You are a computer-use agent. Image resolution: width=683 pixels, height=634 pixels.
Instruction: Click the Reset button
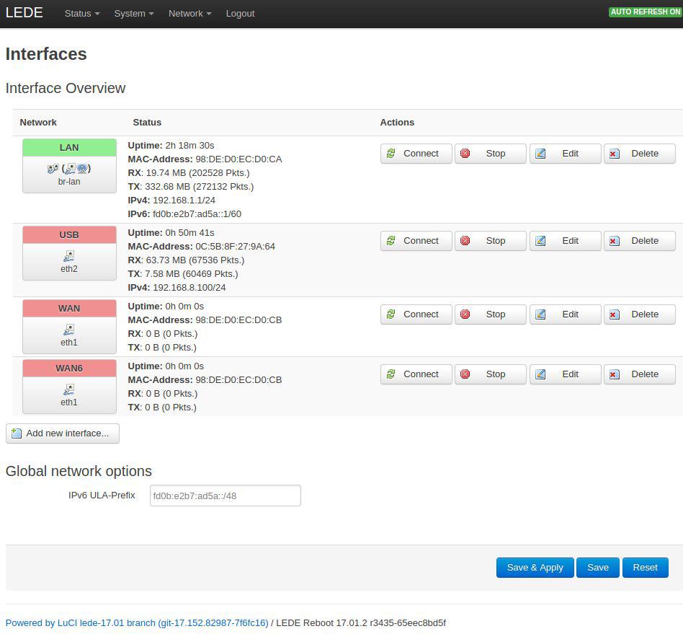coord(645,568)
